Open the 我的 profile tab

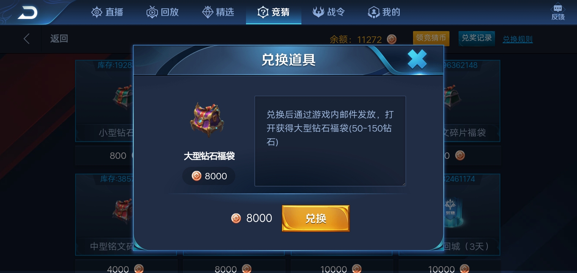pos(384,12)
